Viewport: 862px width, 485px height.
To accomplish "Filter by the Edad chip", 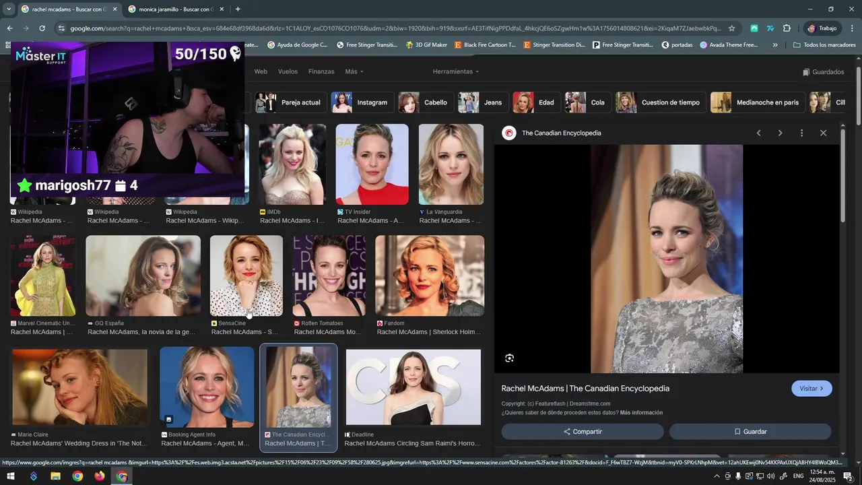I will pos(537,102).
